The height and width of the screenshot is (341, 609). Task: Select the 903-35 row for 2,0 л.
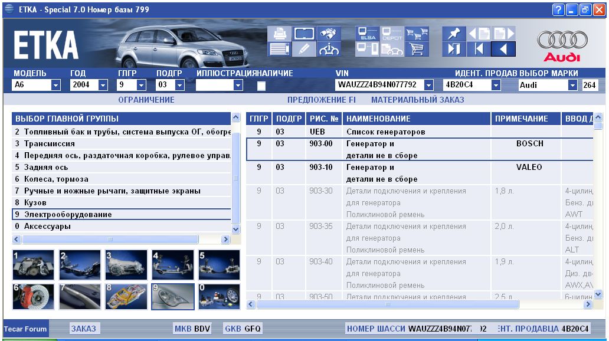click(420, 238)
